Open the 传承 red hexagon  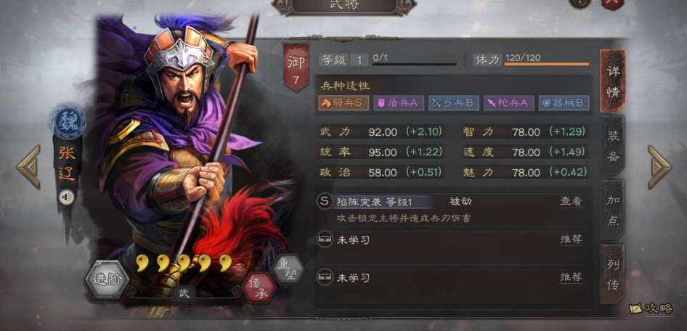259,287
